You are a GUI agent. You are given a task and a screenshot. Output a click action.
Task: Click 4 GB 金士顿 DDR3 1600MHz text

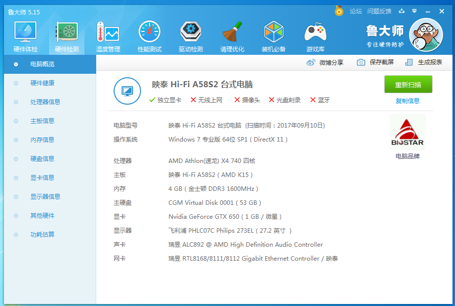tap(213, 189)
